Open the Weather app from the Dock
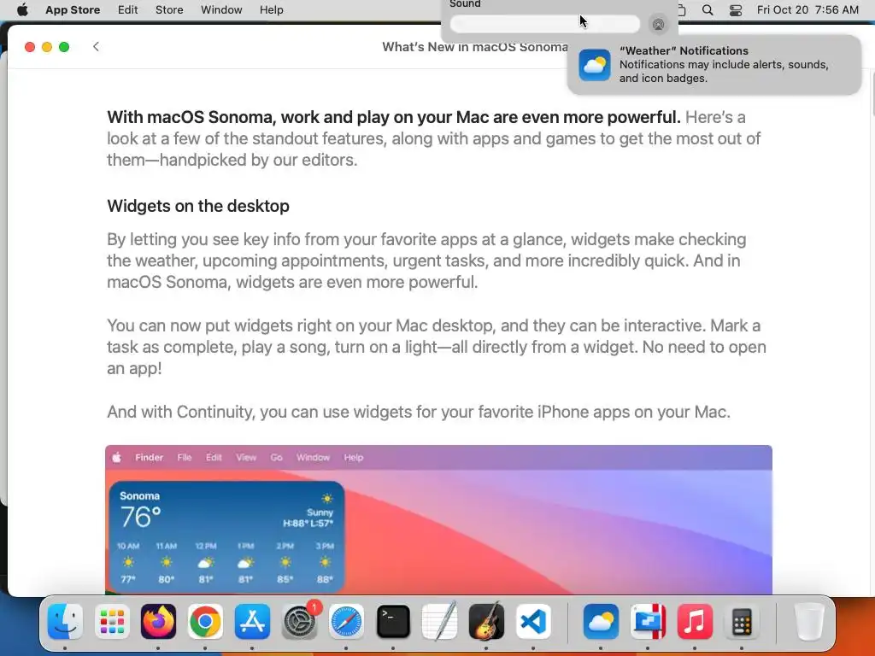 [x=601, y=622]
